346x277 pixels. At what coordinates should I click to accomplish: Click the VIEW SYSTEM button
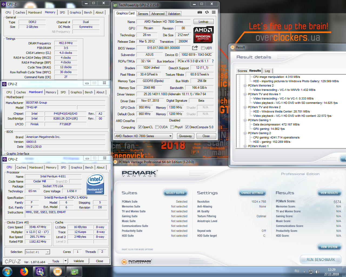pyautogui.click(x=329, y=247)
